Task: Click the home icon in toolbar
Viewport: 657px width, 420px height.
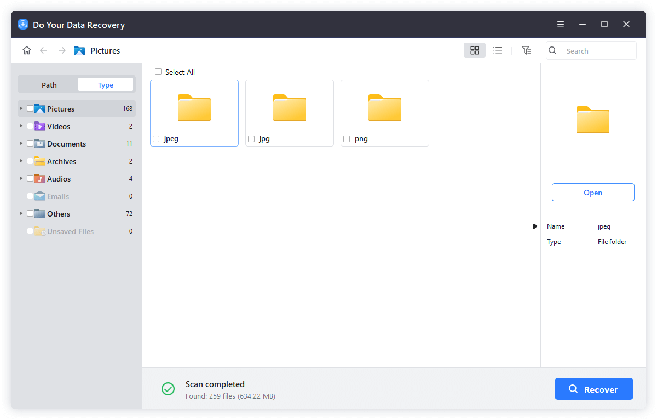Action: 26,50
